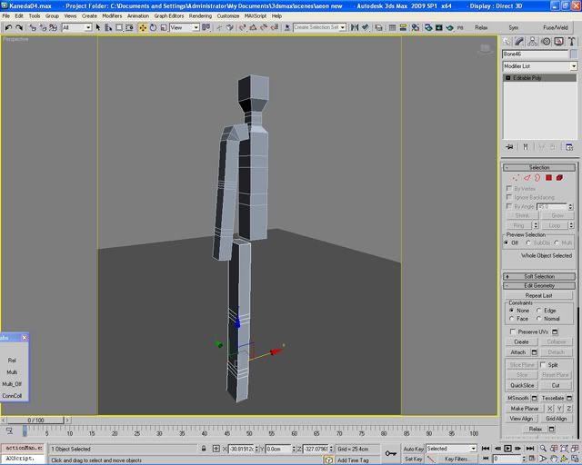The width and height of the screenshot is (582, 465).
Task: Activate the Select Object arrow tool
Action: 98,27
